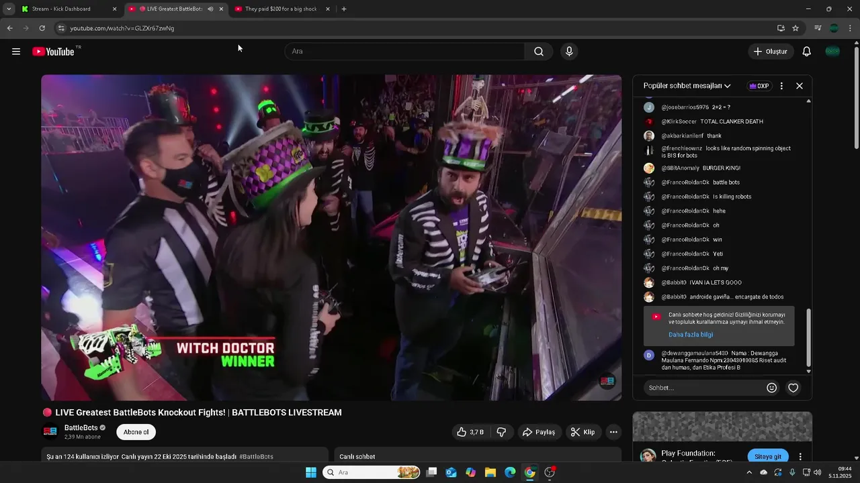Go to the YouTube home logo
Viewport: 860px width, 483px height.
click(53, 52)
